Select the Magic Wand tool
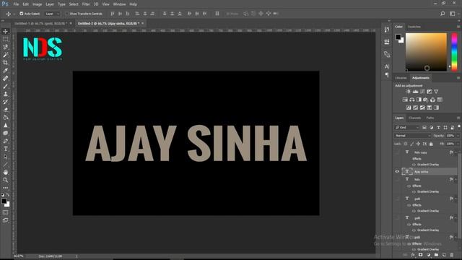The width and height of the screenshot is (462, 260). click(5, 55)
